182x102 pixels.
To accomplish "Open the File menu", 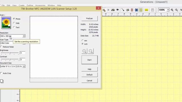I will click(x=3, y=5).
